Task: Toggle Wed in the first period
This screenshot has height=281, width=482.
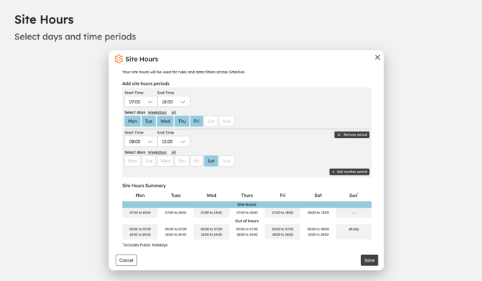Action: click(x=165, y=121)
